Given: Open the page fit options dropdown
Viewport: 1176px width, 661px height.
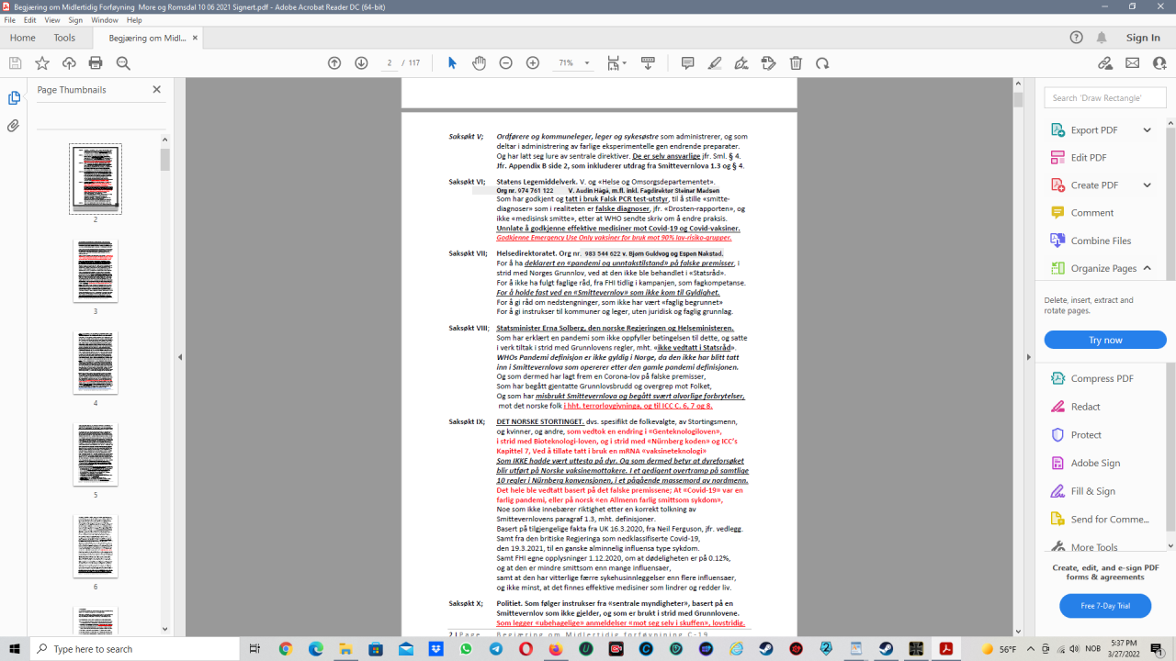Looking at the screenshot, I should (x=615, y=63).
